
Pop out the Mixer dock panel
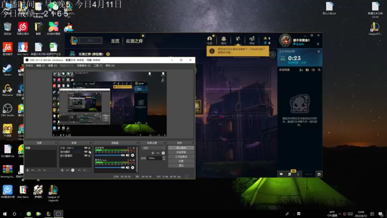(137, 143)
